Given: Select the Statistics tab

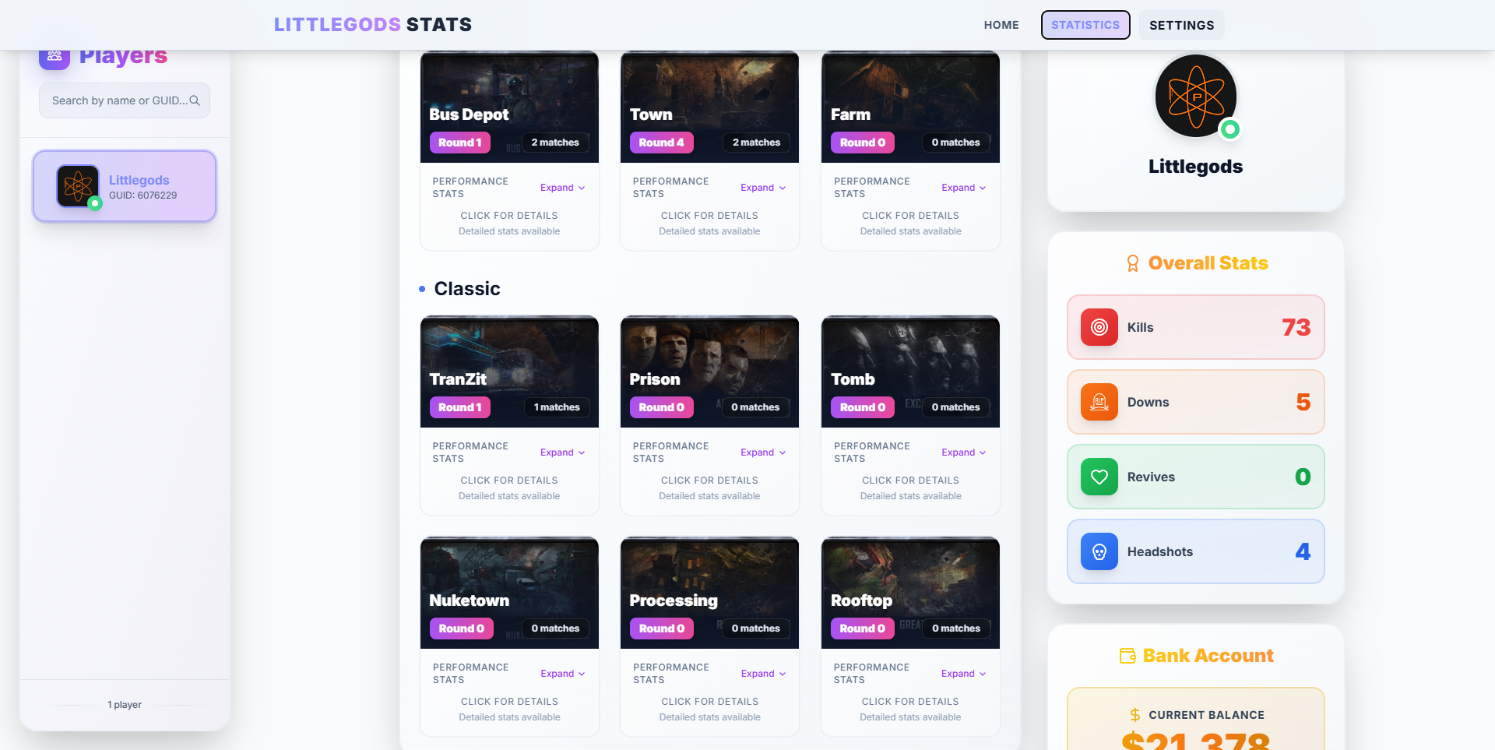Looking at the screenshot, I should tap(1085, 25).
